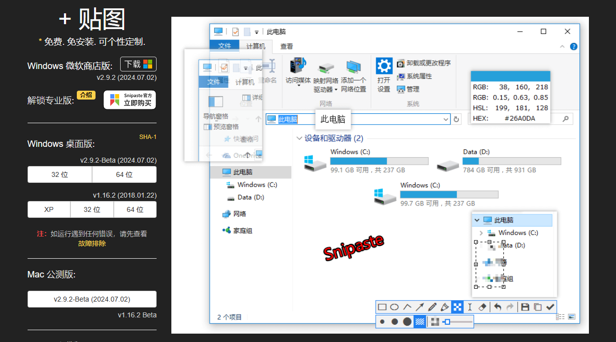This screenshot has height=342, width=616.
Task: Click the blue color preview swatch
Action: coord(510,76)
